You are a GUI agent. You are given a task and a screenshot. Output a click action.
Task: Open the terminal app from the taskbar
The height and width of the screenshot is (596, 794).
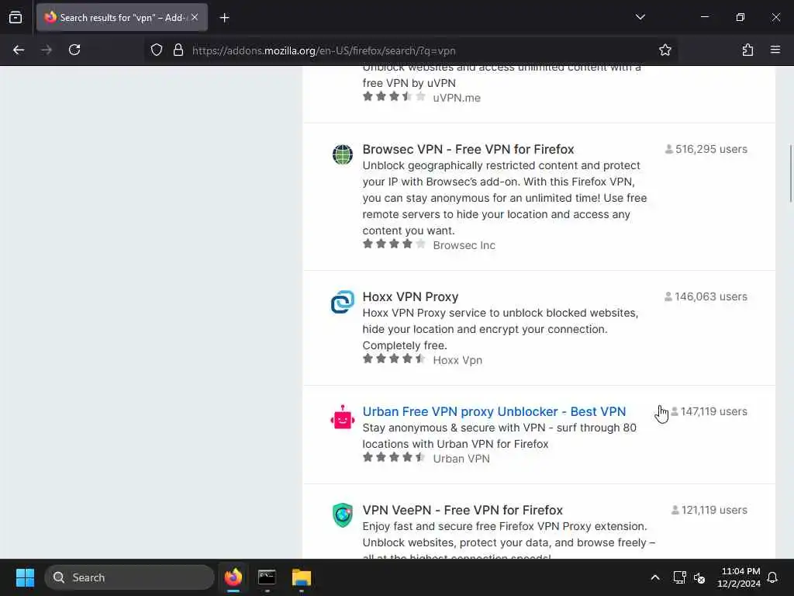click(x=267, y=577)
